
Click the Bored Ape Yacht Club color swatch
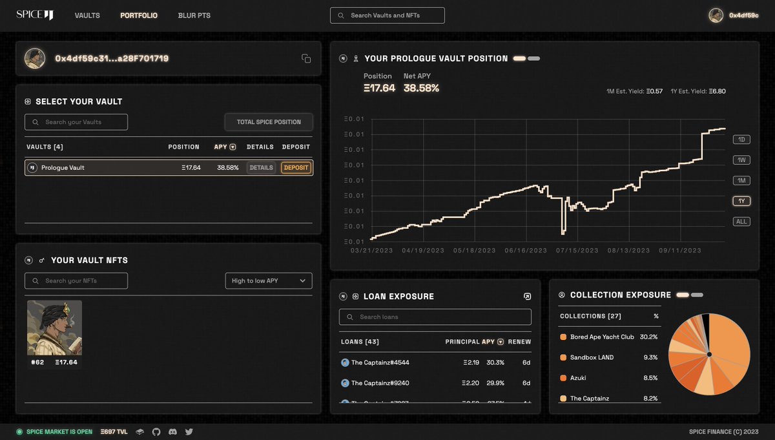tap(563, 337)
